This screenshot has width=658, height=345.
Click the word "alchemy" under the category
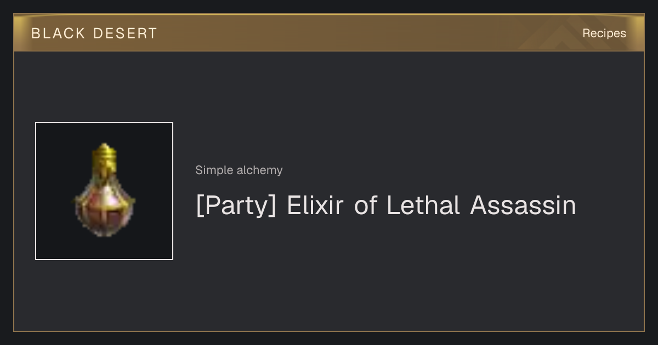tap(260, 170)
